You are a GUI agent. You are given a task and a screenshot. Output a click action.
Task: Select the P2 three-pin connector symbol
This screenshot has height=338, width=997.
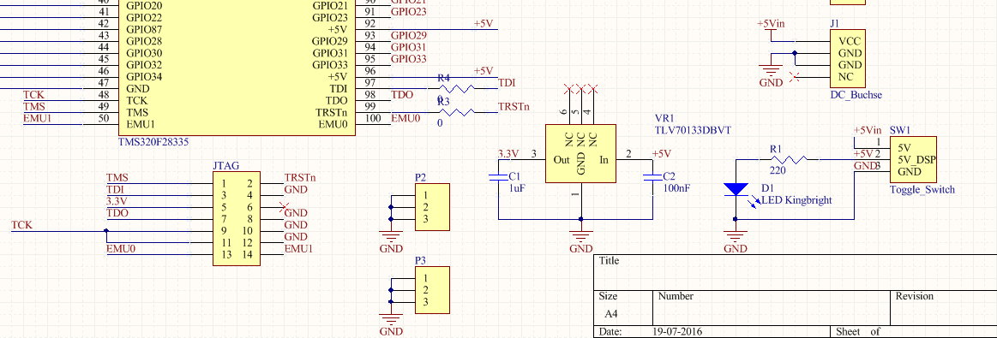click(432, 207)
